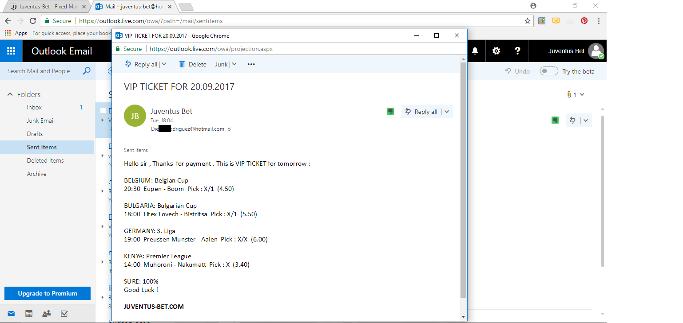Switch to Mail module at sidebar bottom
This screenshot has width=683, height=323.
pyautogui.click(x=11, y=314)
